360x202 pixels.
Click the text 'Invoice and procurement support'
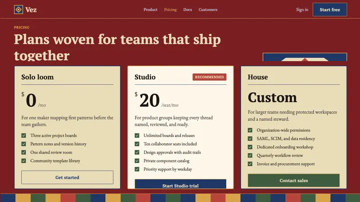coord(286,164)
